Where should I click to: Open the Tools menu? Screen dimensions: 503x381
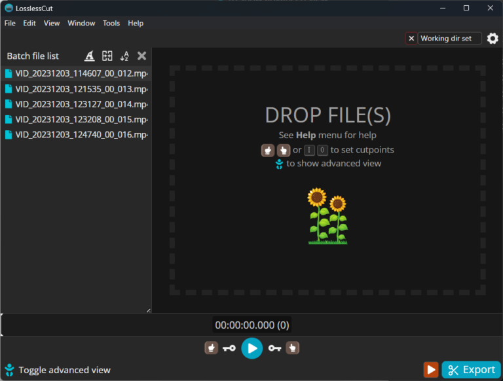[x=111, y=23]
